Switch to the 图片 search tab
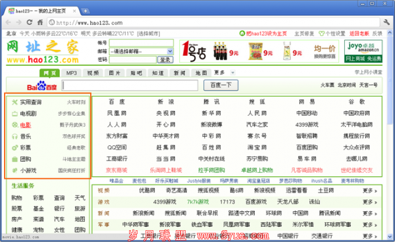Viewport: 395px width, 242px height. coord(115,73)
